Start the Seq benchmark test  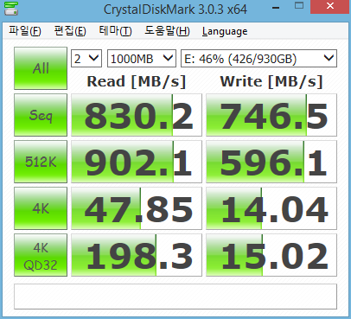(41, 115)
